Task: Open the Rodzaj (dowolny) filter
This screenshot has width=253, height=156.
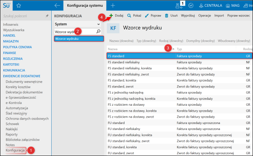Action: pyautogui.click(x=171, y=41)
